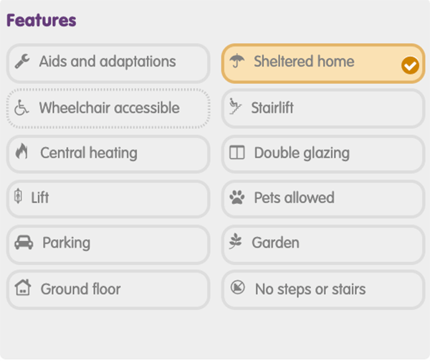The width and height of the screenshot is (430, 361).
Task: Click the paw print icon
Action: (237, 197)
